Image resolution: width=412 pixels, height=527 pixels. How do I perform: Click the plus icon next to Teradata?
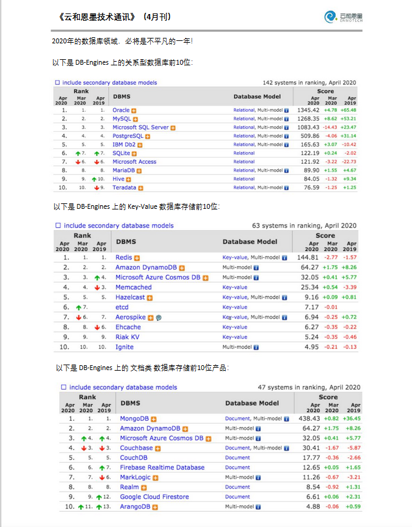(x=140, y=188)
